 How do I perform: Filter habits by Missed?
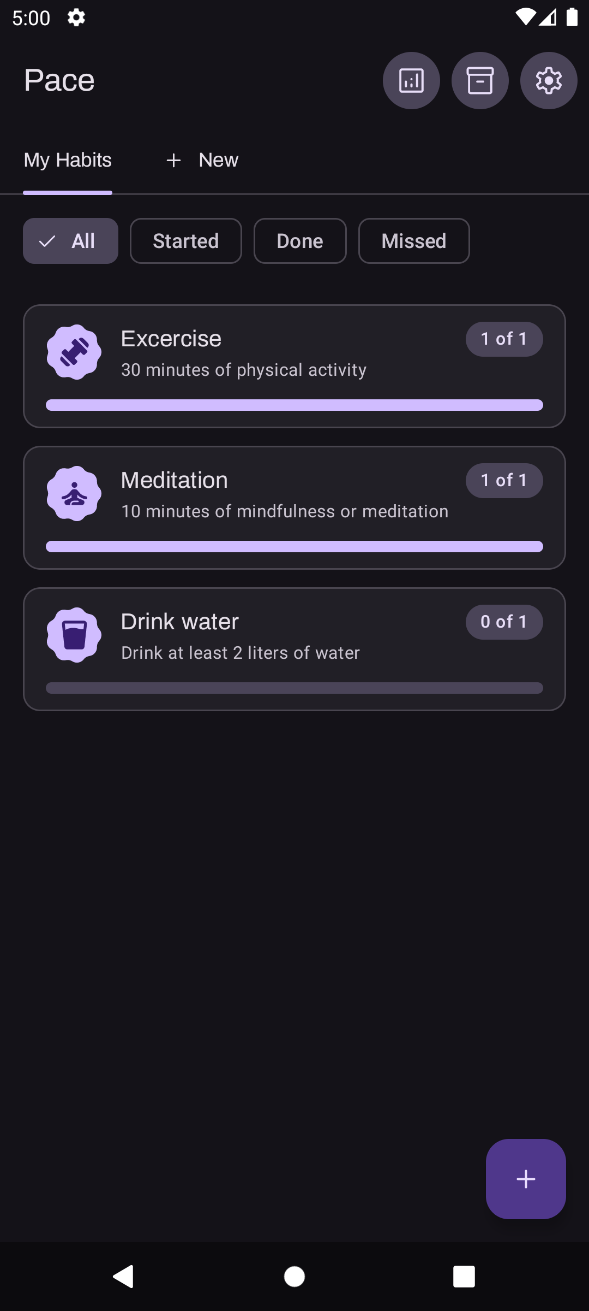point(414,241)
